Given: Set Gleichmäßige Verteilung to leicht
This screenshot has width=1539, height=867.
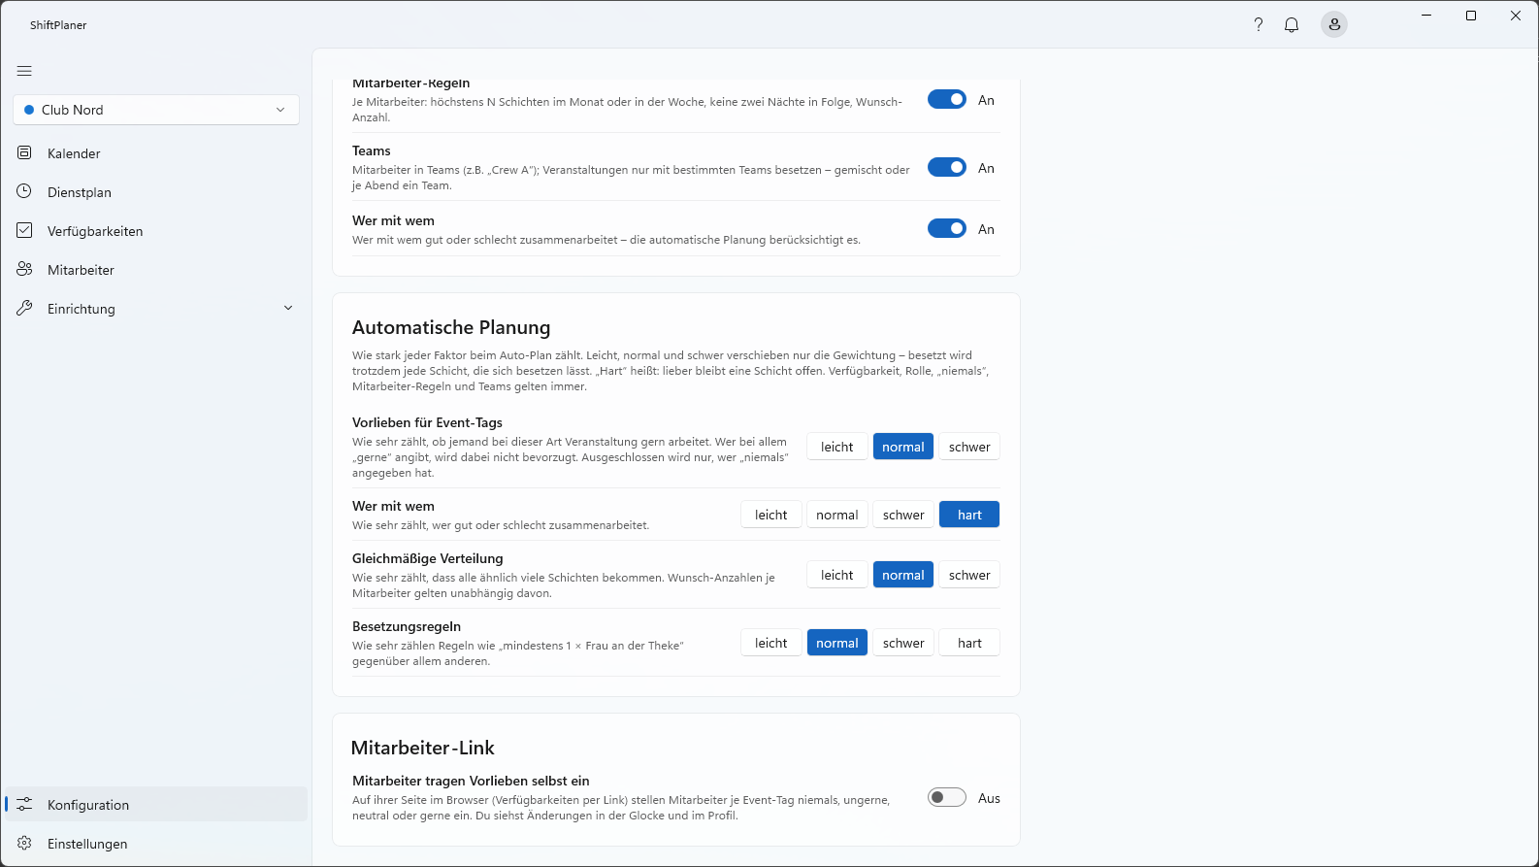Looking at the screenshot, I should click(x=837, y=575).
